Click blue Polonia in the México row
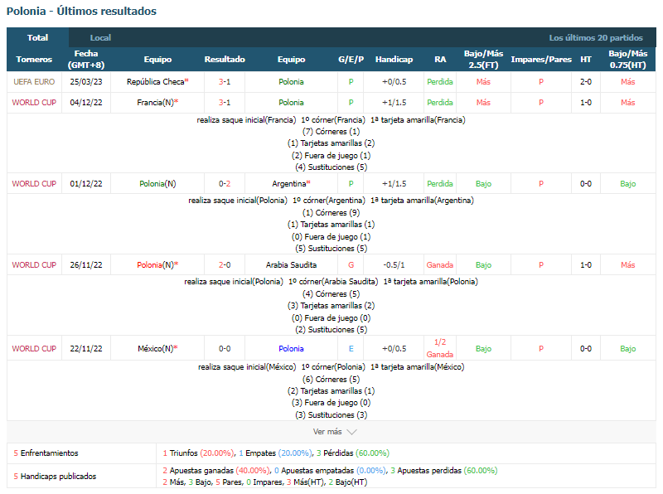663x494 pixels. click(291, 348)
